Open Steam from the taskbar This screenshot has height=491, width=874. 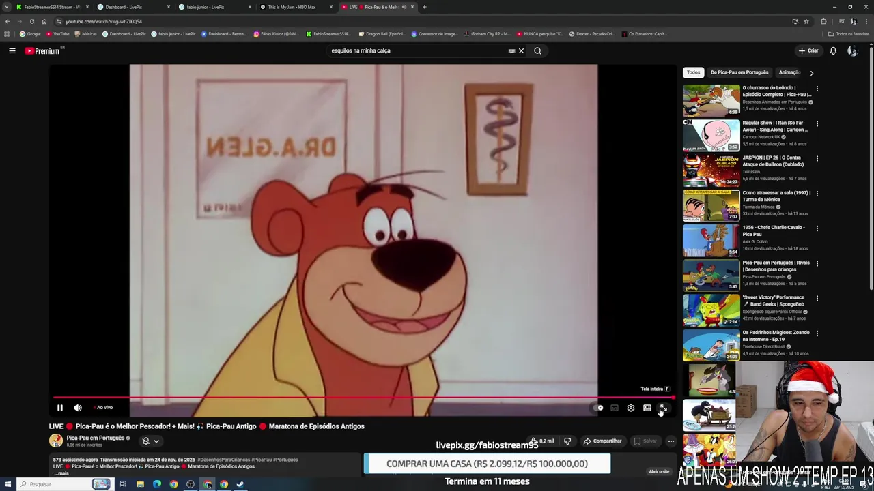pyautogui.click(x=240, y=484)
